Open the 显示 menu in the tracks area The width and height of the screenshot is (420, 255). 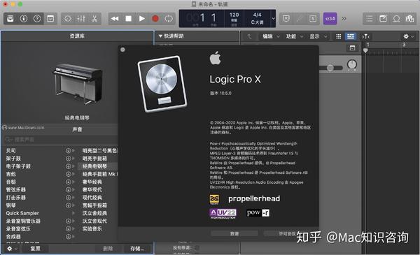318,36
